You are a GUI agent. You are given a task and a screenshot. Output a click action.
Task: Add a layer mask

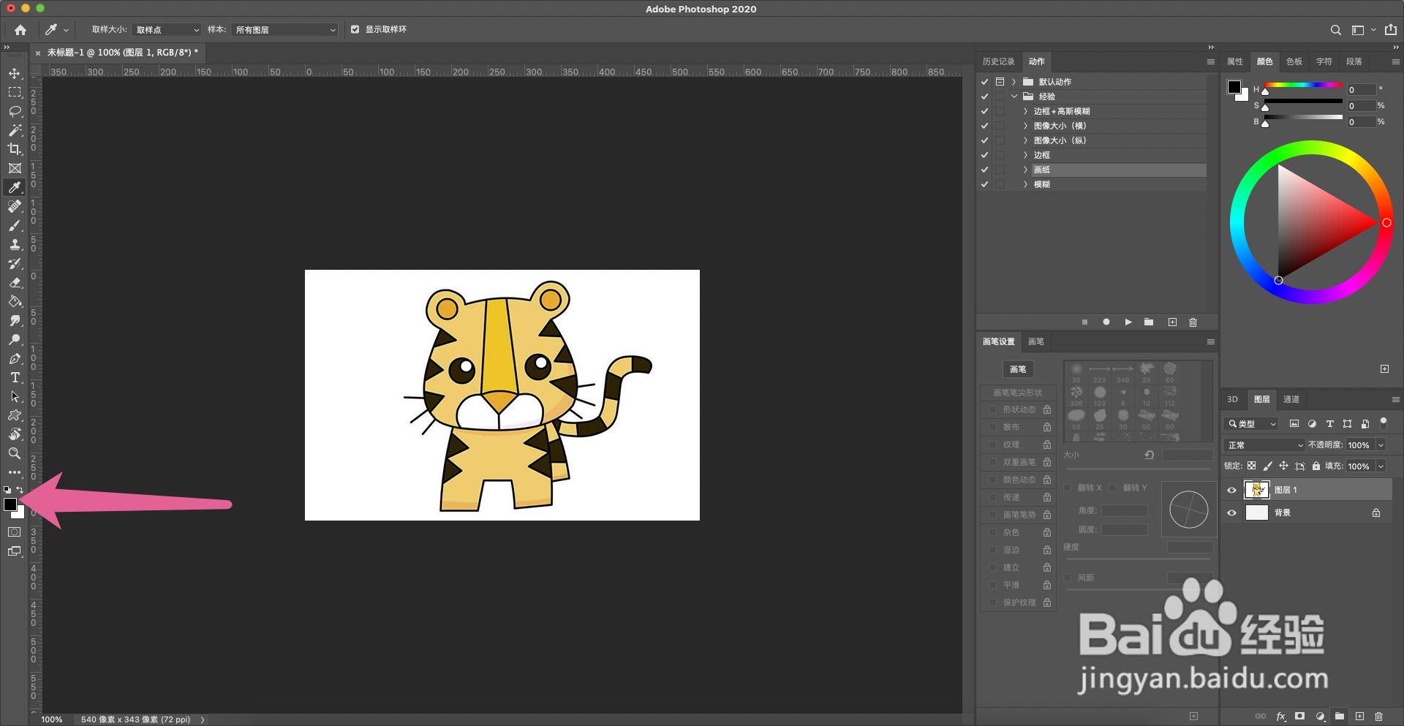tap(1299, 716)
